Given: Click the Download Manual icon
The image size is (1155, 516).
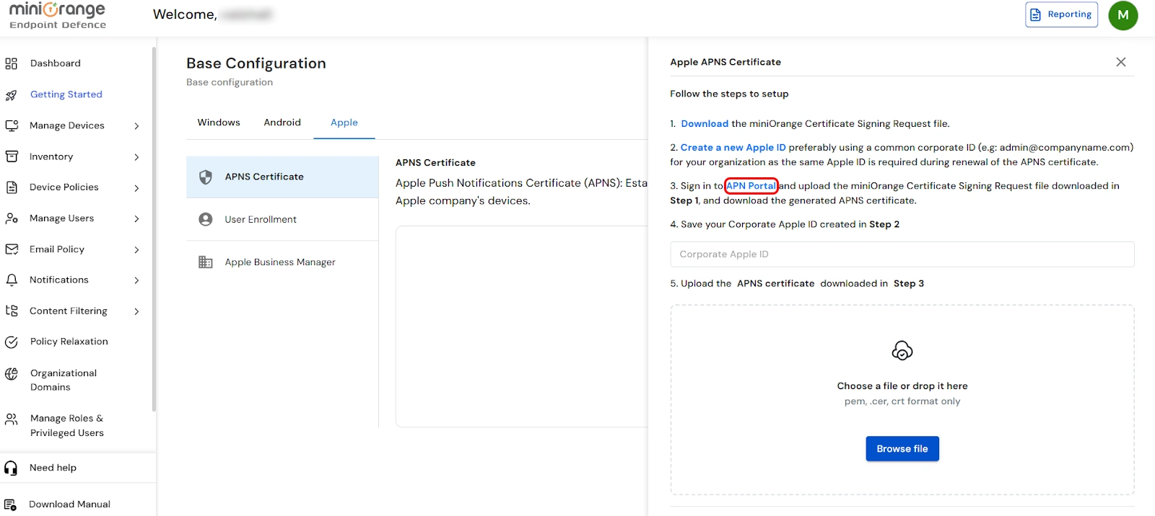Looking at the screenshot, I should pyautogui.click(x=11, y=504).
